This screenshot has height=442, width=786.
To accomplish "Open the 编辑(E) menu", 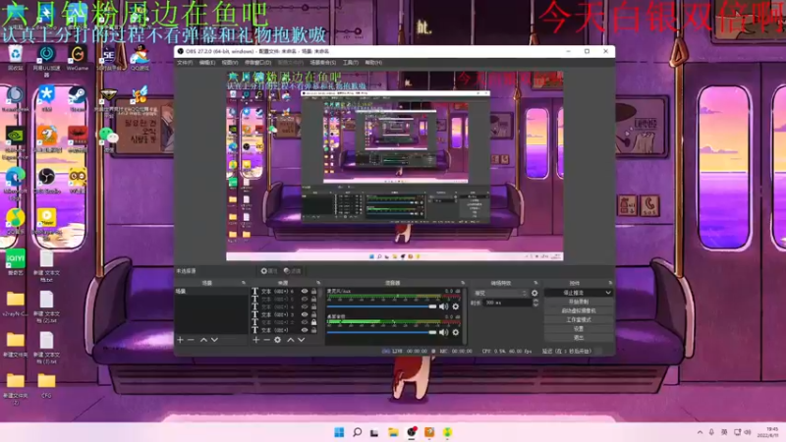I will click(207, 63).
